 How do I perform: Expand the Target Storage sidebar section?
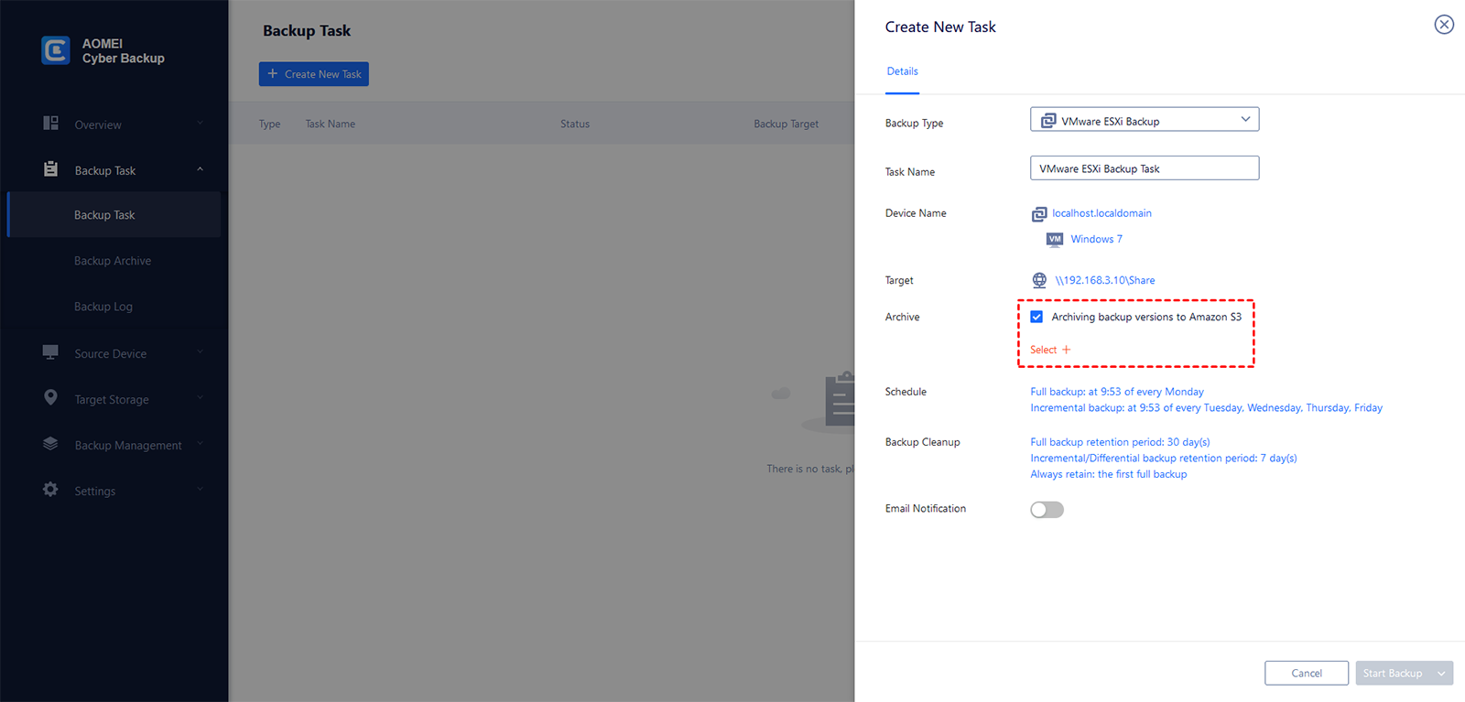click(x=200, y=398)
